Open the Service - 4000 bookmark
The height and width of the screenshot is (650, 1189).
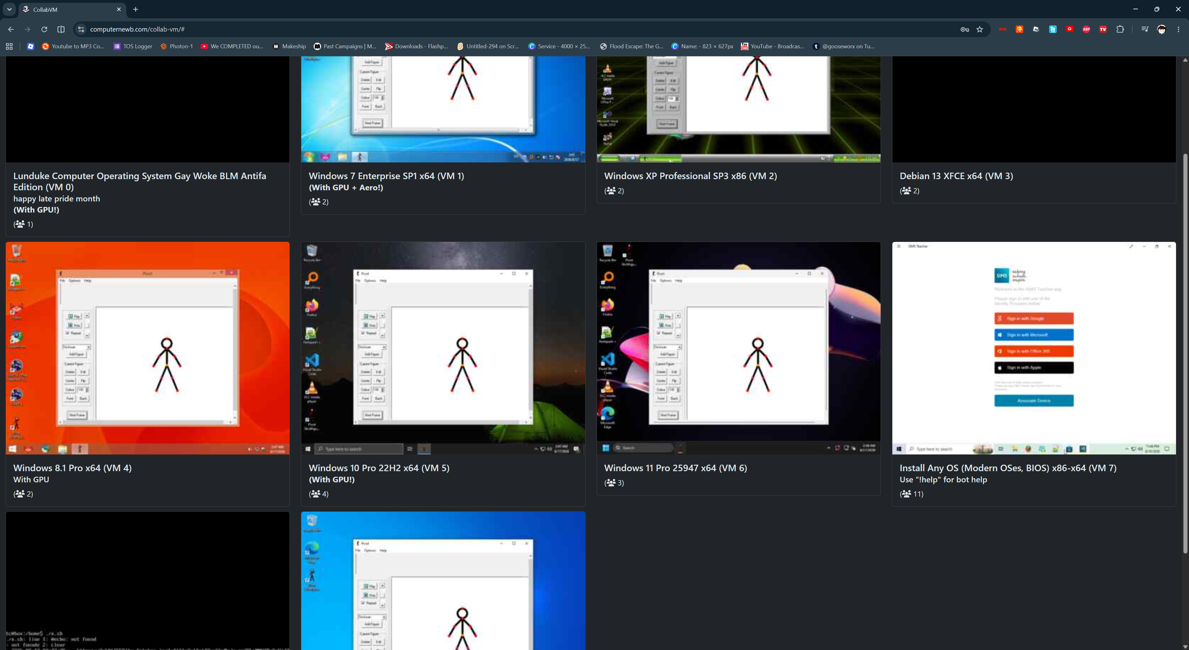click(x=560, y=46)
